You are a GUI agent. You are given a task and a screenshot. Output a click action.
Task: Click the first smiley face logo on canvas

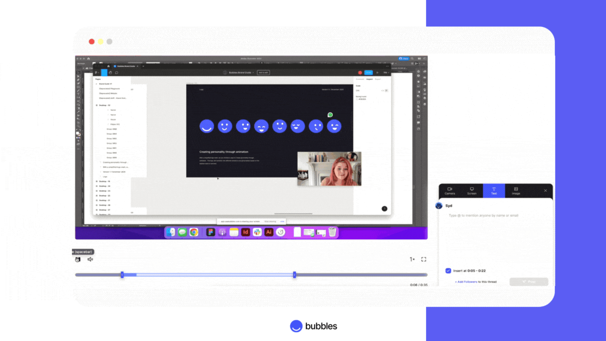(206, 126)
